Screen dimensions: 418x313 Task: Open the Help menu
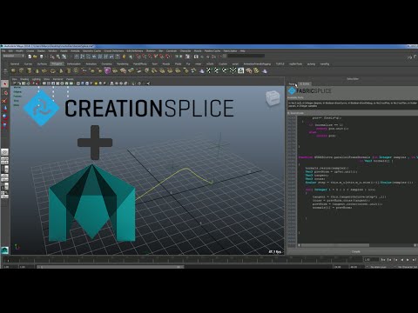tap(243, 51)
